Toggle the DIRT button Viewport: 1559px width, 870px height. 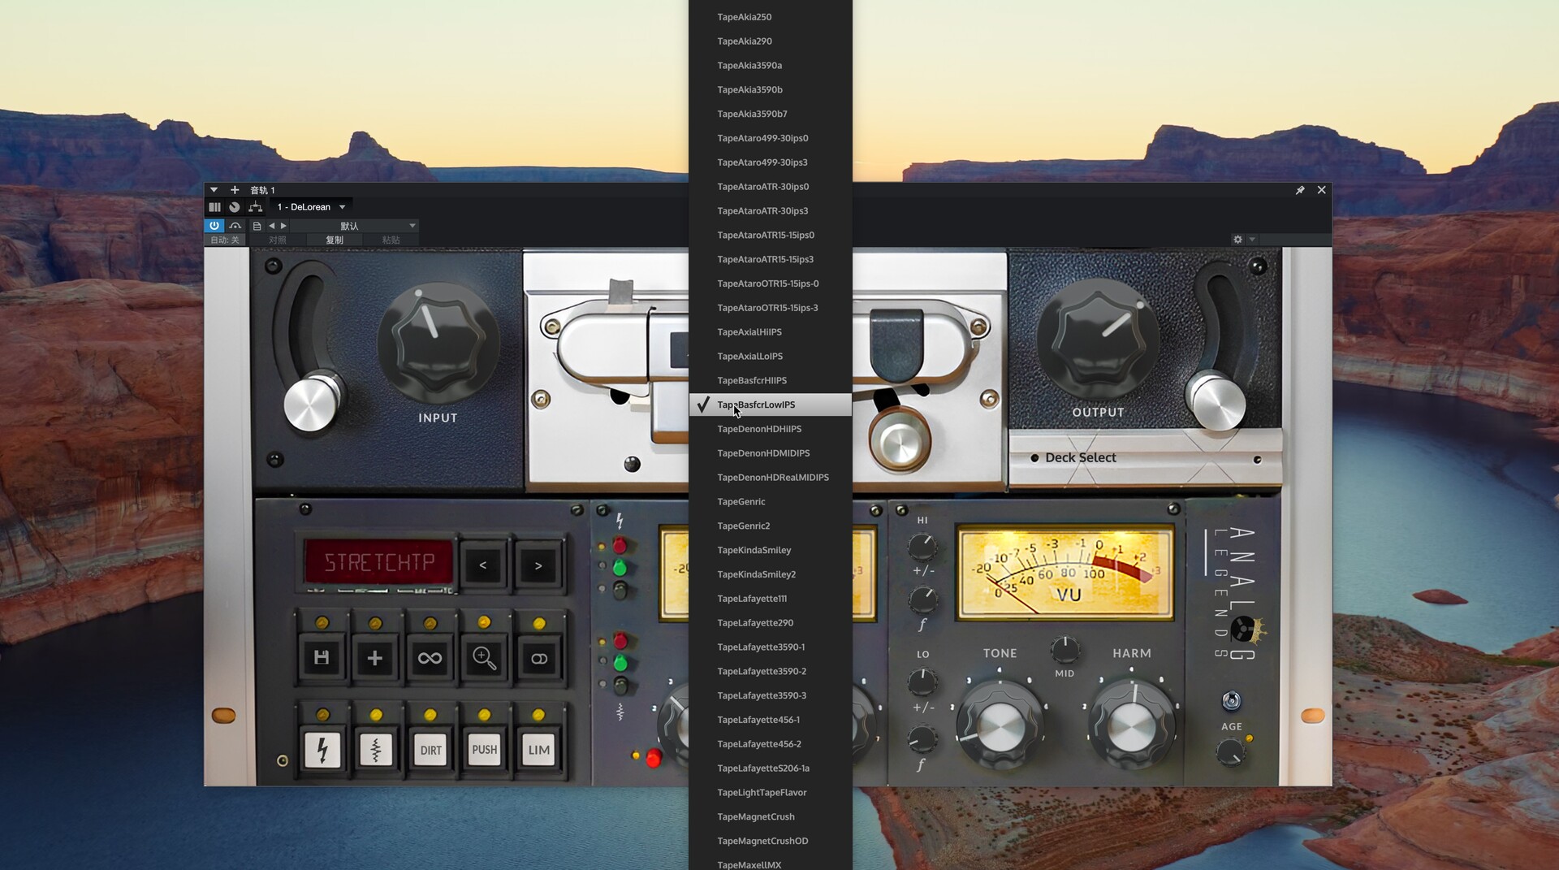pos(430,750)
